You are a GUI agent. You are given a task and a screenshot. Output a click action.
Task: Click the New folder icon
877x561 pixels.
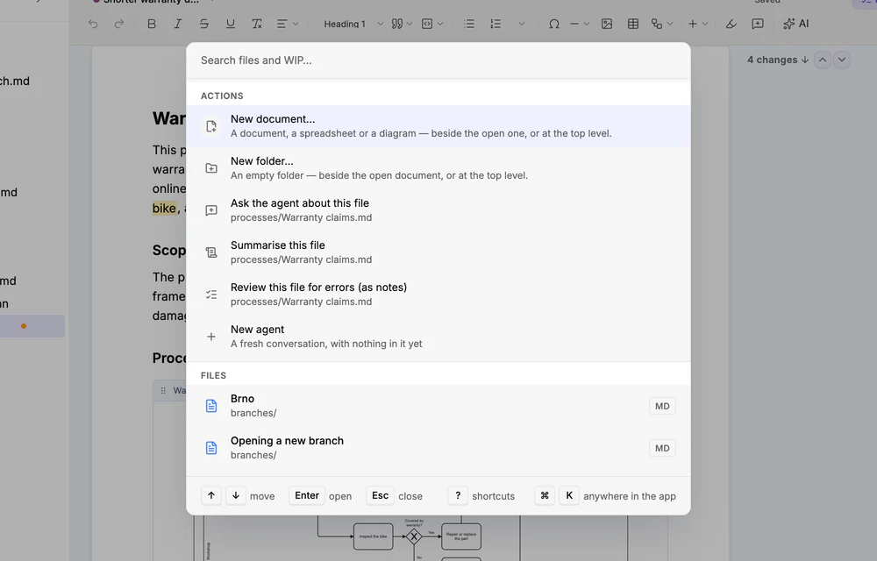[210, 168]
